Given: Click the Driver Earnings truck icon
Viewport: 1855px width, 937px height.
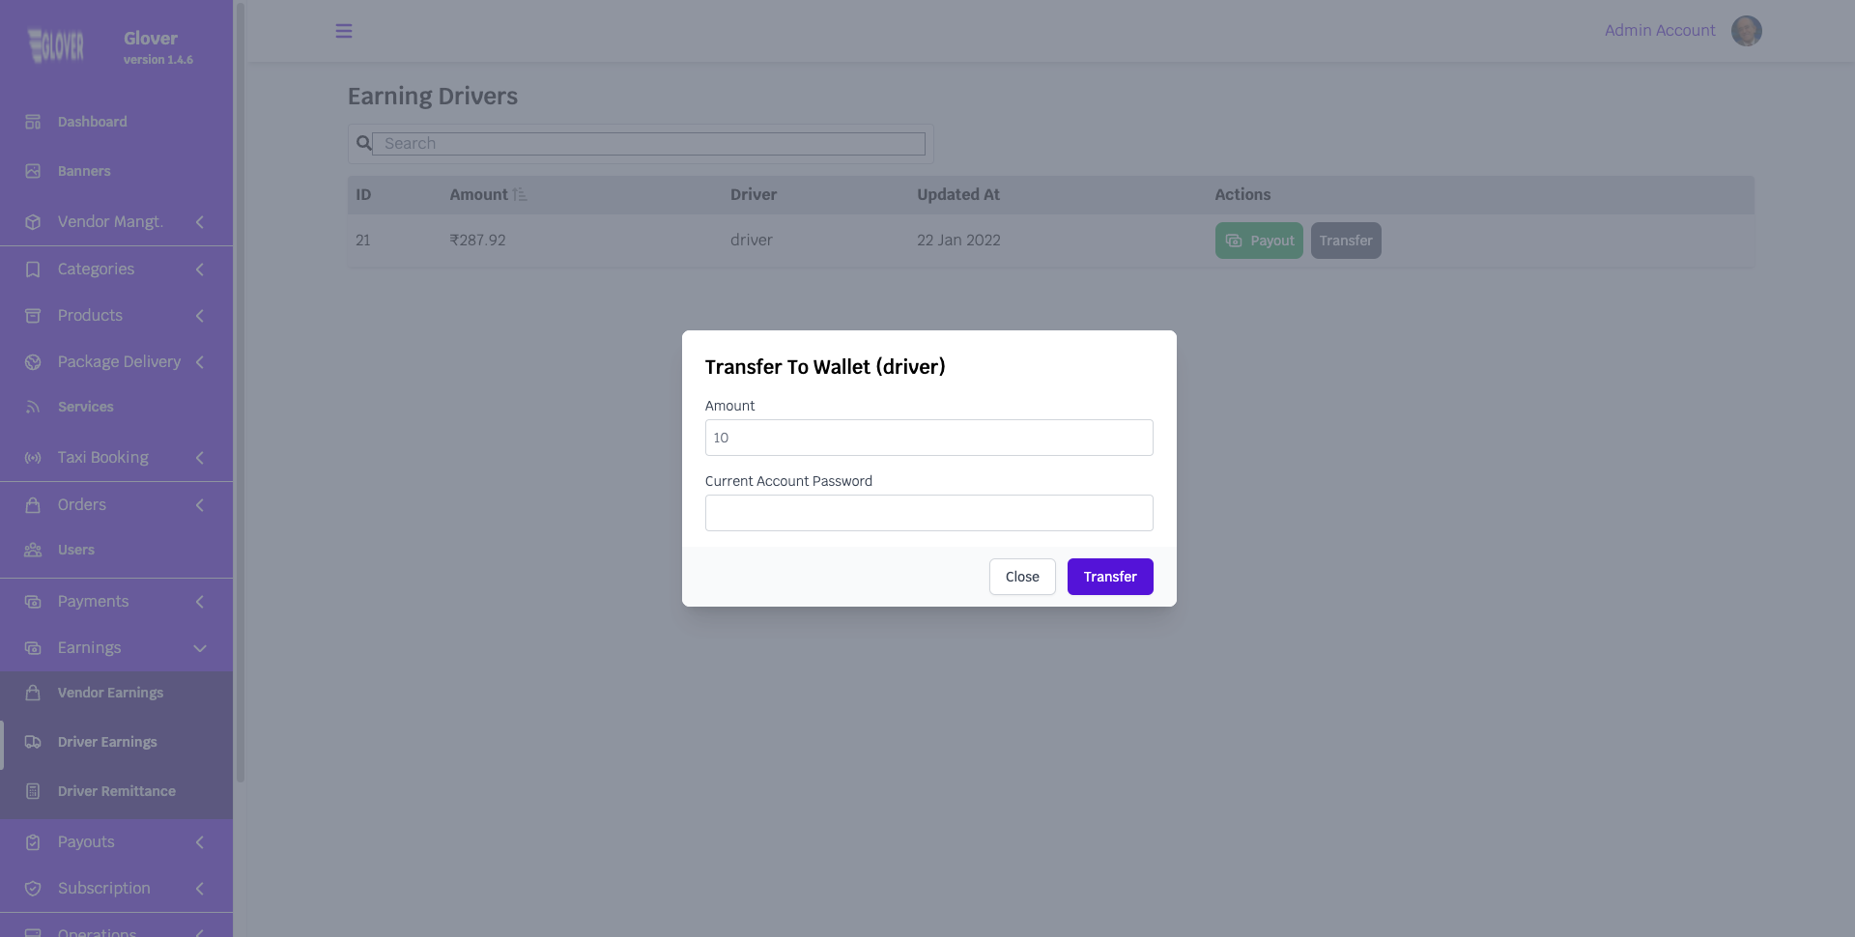Looking at the screenshot, I should pyautogui.click(x=33, y=742).
